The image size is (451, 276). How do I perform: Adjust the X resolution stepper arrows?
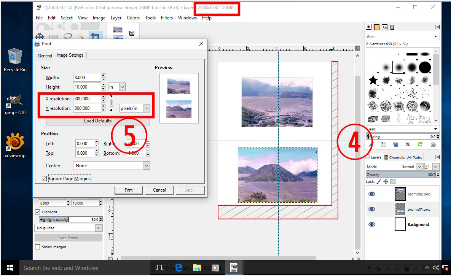pos(103,99)
